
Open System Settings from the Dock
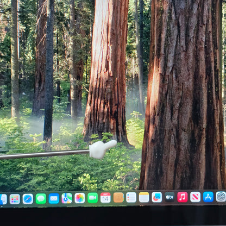point(221,197)
